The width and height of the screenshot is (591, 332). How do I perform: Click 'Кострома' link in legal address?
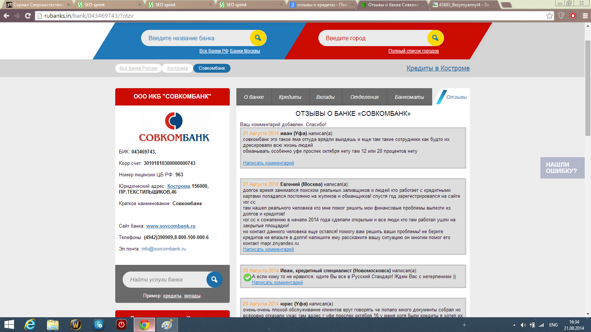(179, 186)
